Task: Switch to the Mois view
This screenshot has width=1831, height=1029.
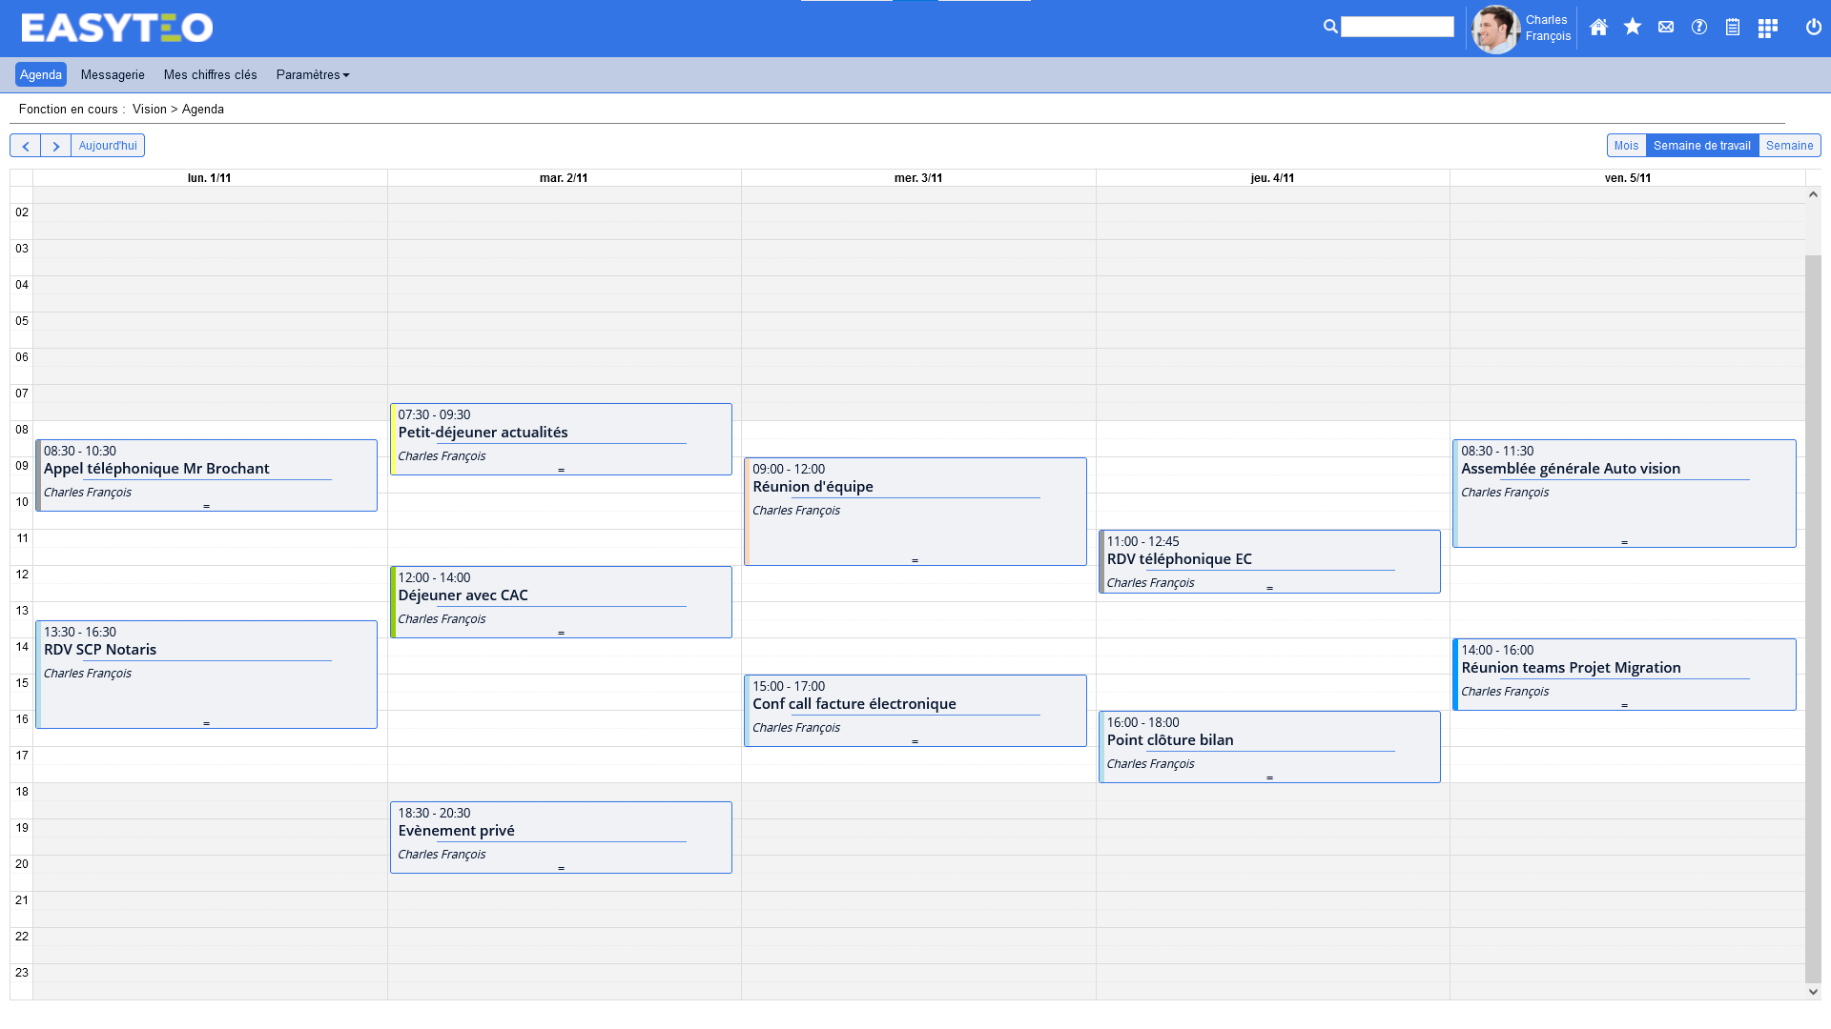Action: [1626, 145]
